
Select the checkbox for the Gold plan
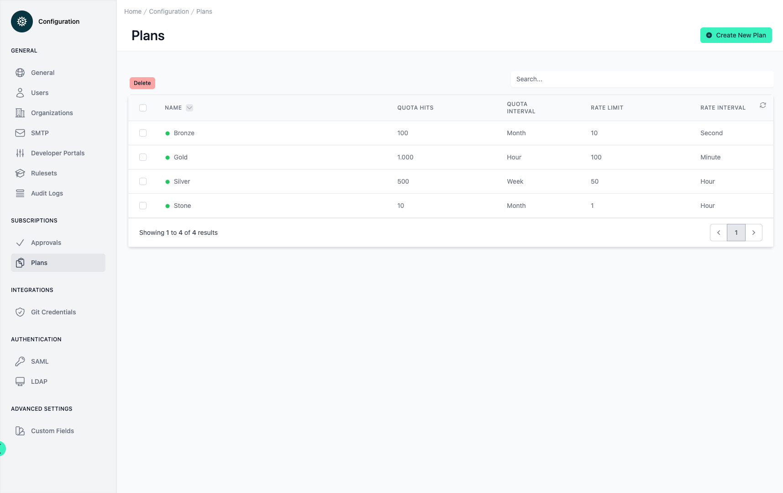click(143, 157)
